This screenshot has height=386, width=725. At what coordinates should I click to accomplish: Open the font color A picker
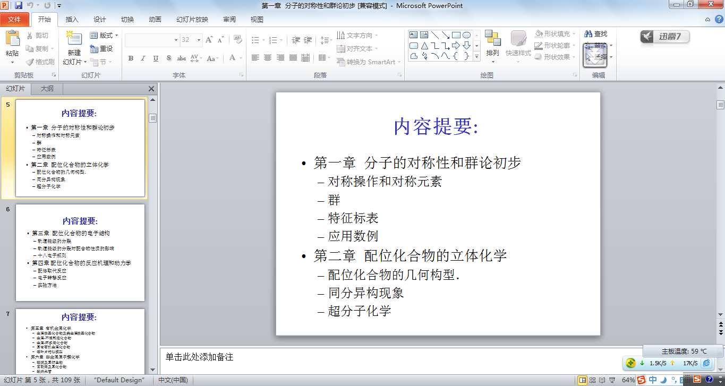232,58
